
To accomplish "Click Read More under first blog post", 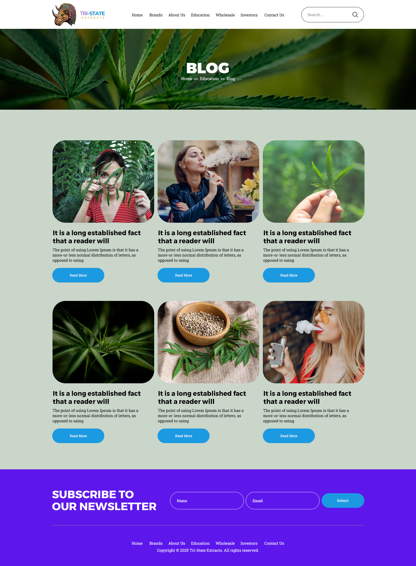I will [78, 275].
